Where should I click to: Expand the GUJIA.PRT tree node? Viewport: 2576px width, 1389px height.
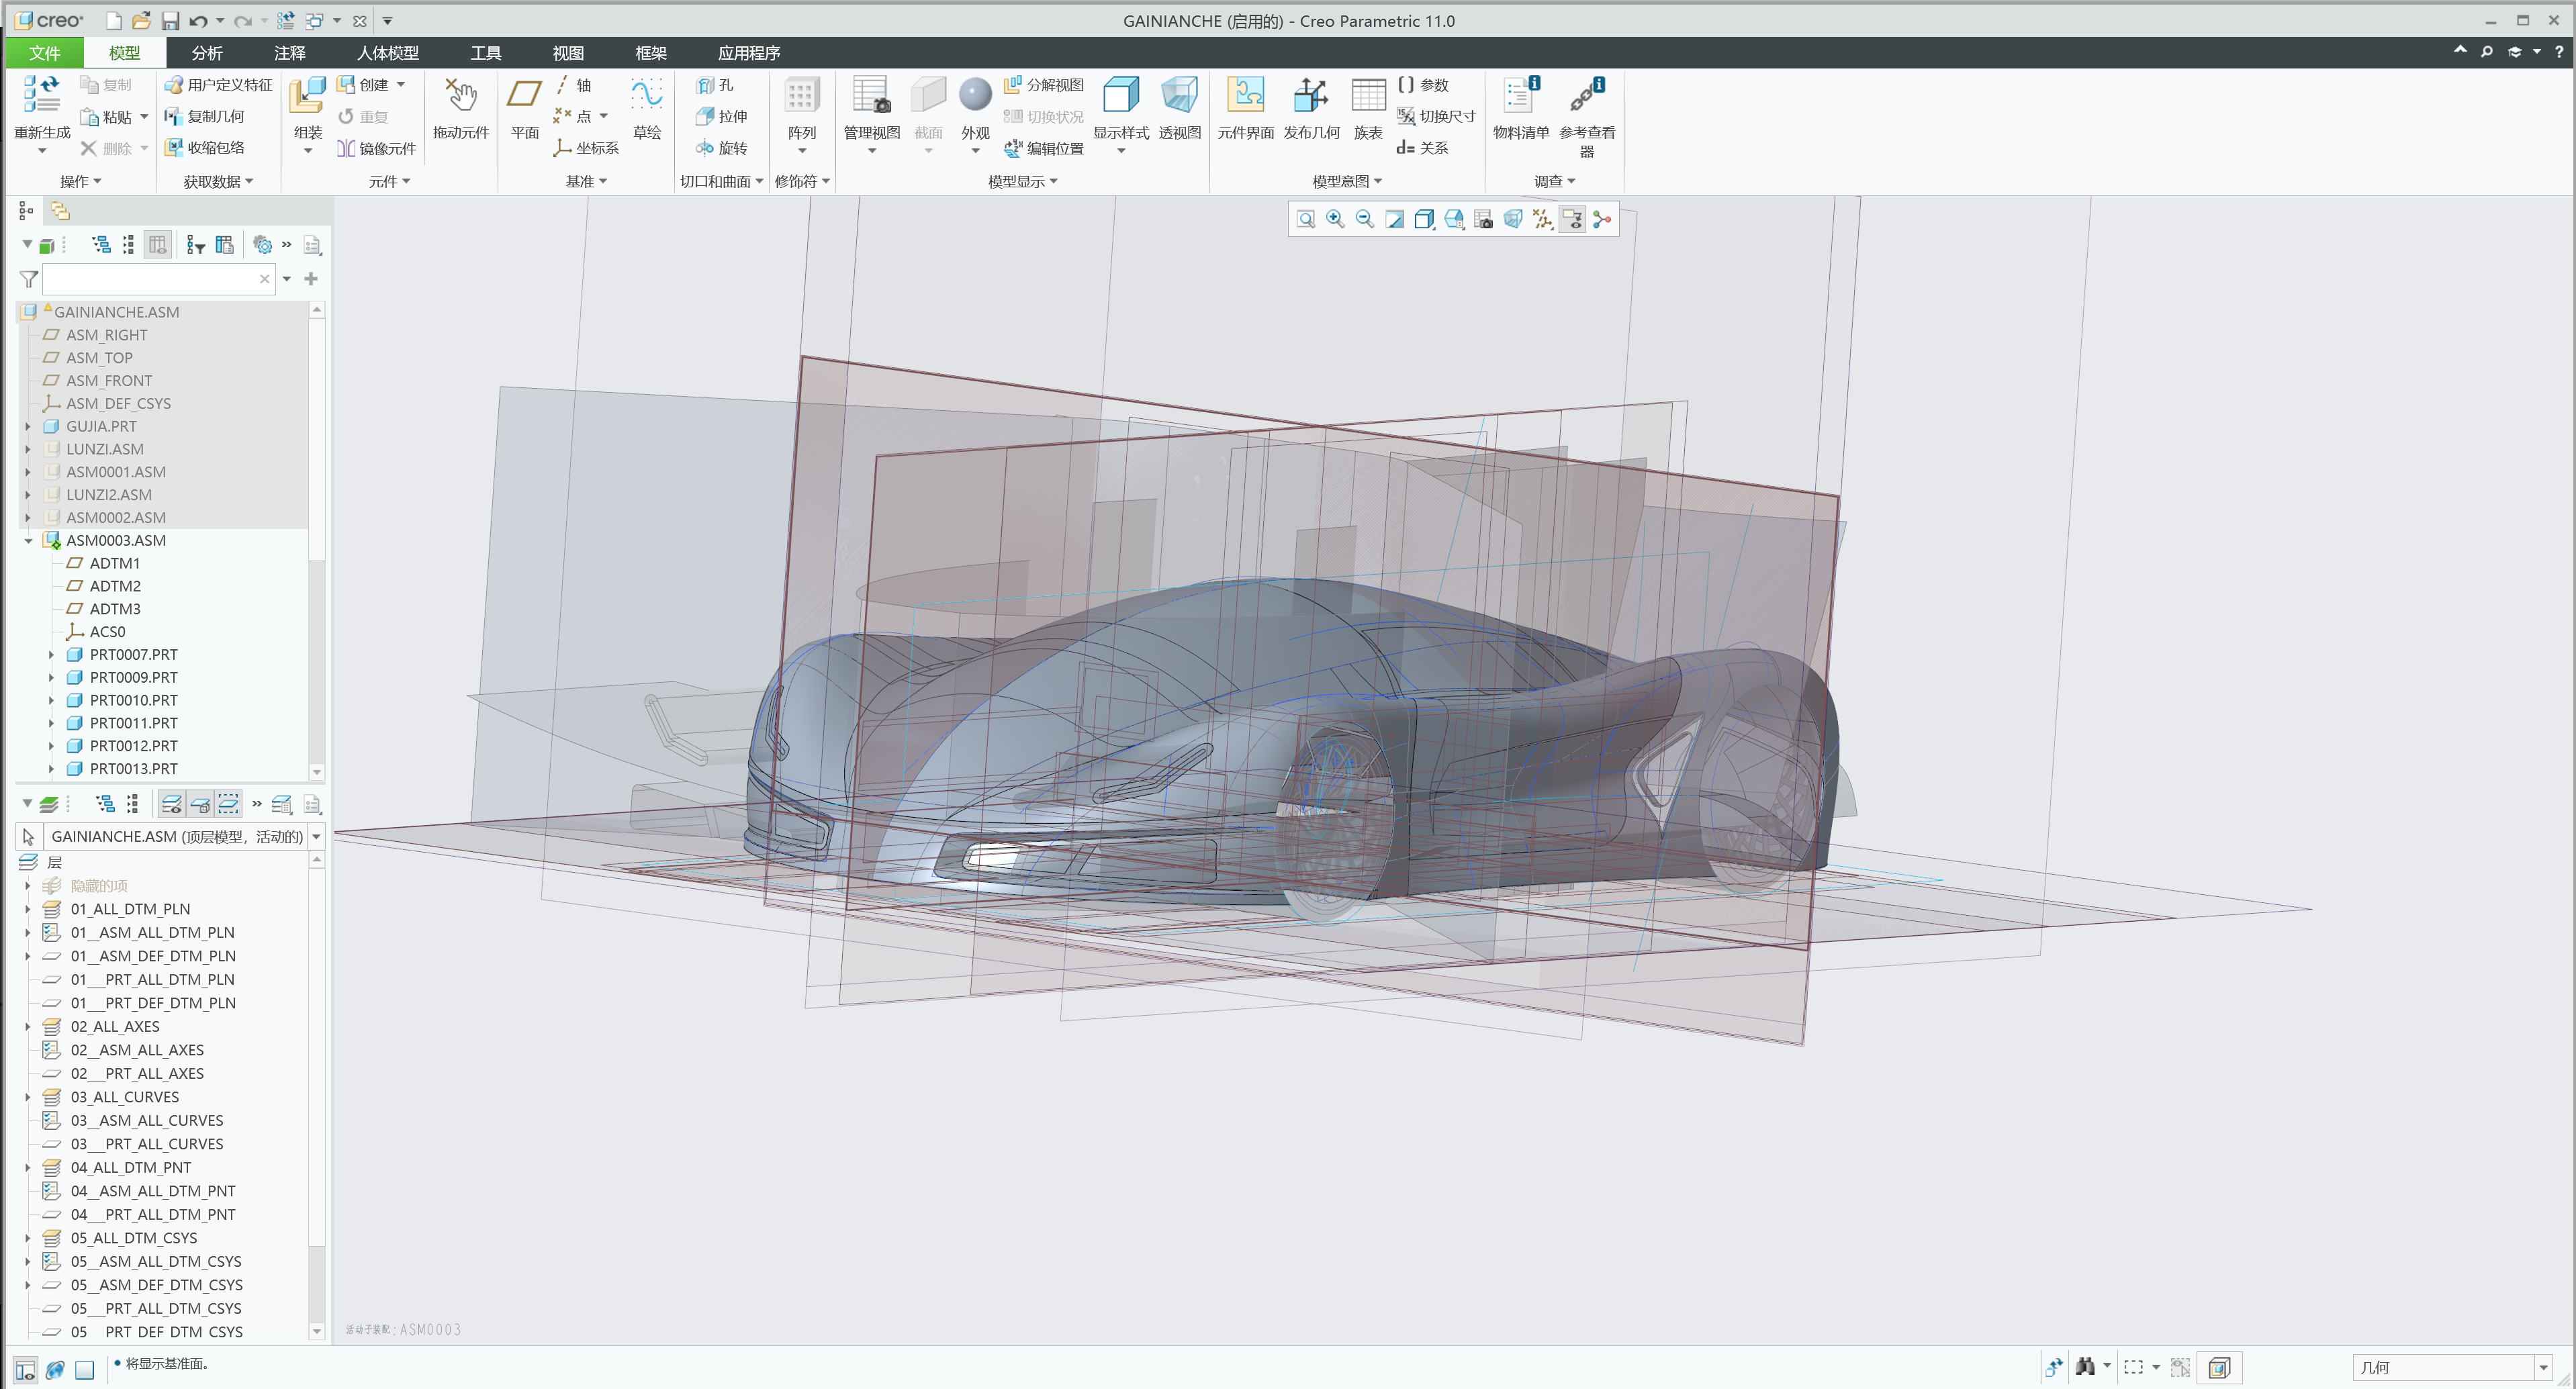point(27,426)
